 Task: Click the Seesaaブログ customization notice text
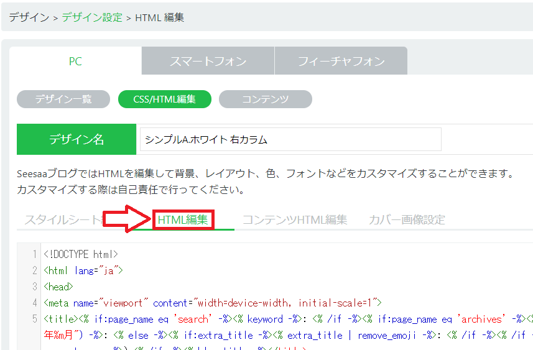266,173
